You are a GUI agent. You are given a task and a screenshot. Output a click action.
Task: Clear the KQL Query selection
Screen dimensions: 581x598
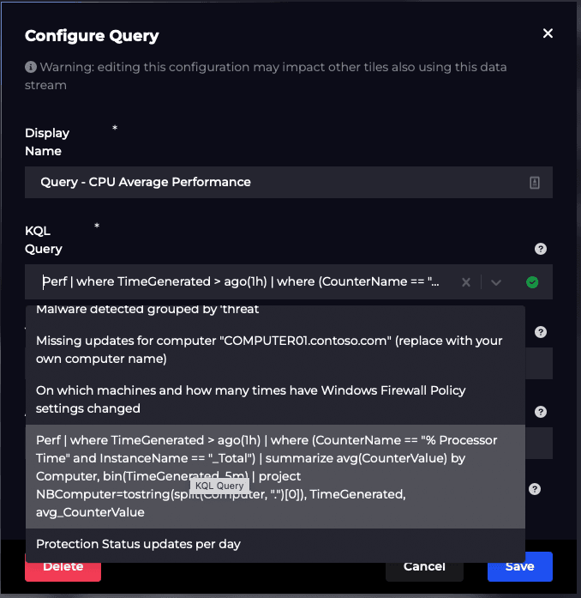click(466, 282)
